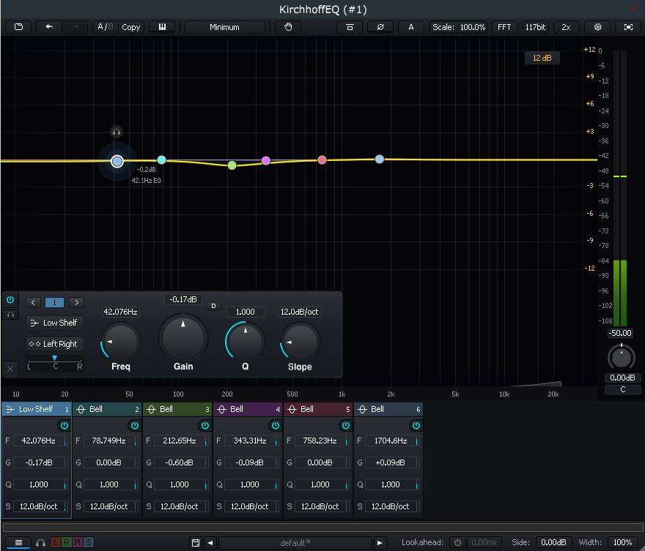Click the Gain knob
The height and width of the screenshot is (551, 645).
(x=183, y=338)
